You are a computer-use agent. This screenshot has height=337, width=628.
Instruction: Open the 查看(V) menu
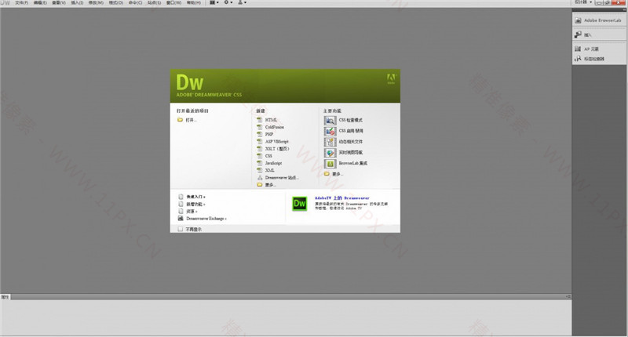(59, 2)
